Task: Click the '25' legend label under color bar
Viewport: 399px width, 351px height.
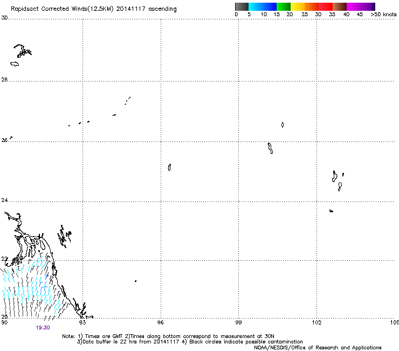Action: pyautogui.click(x=305, y=15)
